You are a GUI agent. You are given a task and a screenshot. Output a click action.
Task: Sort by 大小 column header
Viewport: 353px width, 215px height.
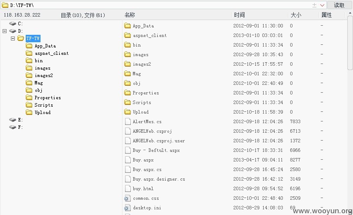(x=296, y=15)
